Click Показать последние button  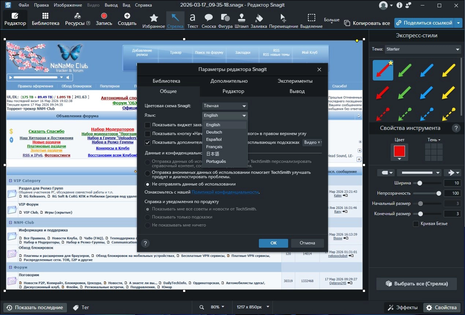pos(35,307)
